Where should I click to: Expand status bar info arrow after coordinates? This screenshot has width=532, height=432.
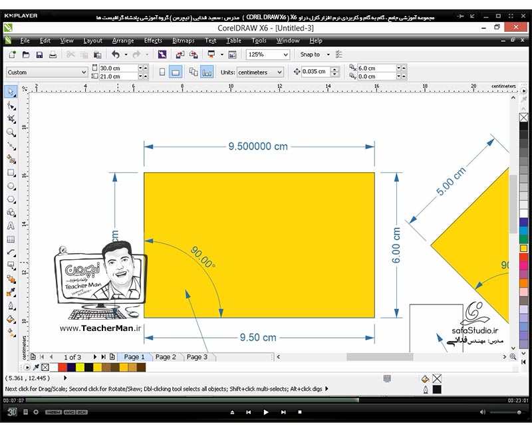tap(65, 378)
